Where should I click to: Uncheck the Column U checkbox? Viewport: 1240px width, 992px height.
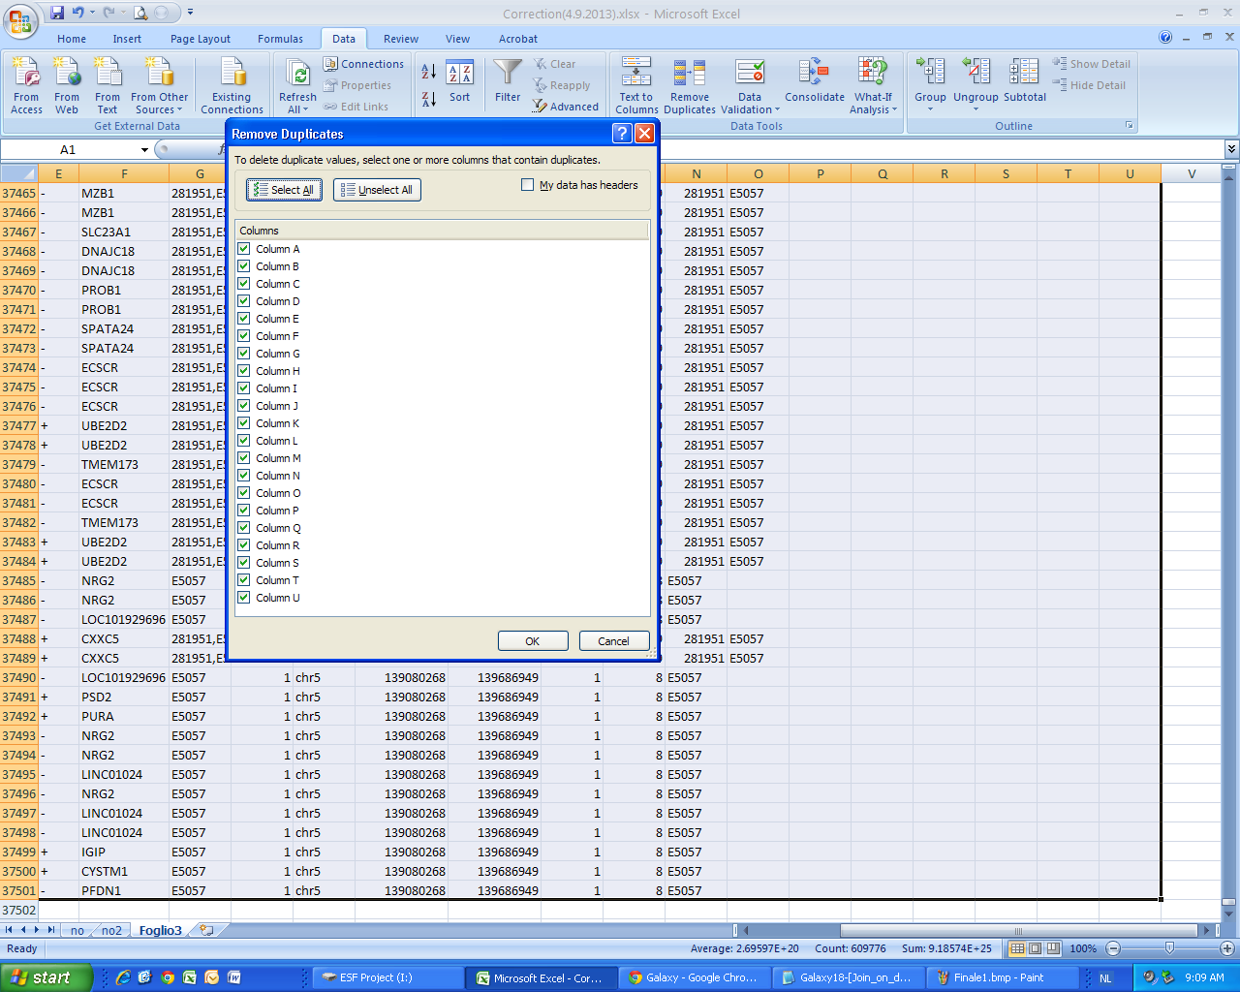coord(244,598)
